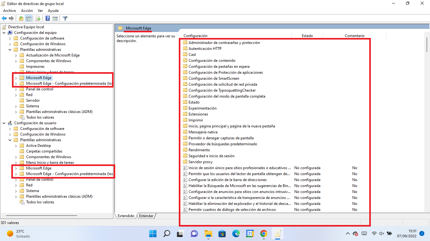Sort by the Estado column header

click(x=307, y=36)
